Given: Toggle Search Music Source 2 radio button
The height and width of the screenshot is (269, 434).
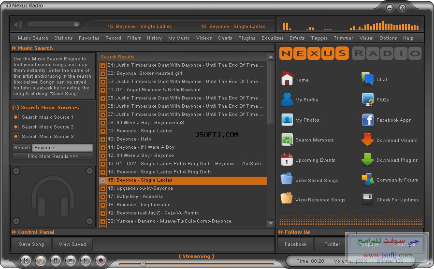Looking at the screenshot, I should coord(16,127).
